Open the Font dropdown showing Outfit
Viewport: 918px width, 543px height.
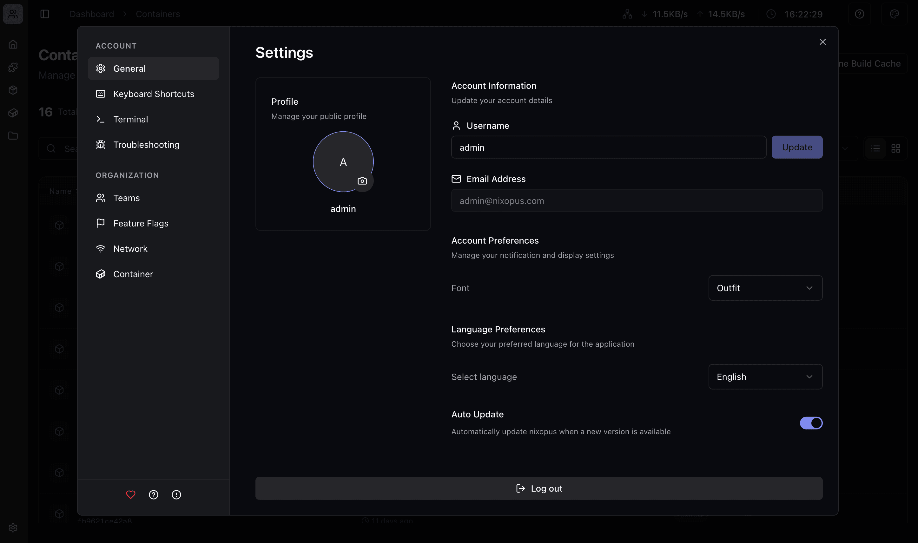[765, 288]
